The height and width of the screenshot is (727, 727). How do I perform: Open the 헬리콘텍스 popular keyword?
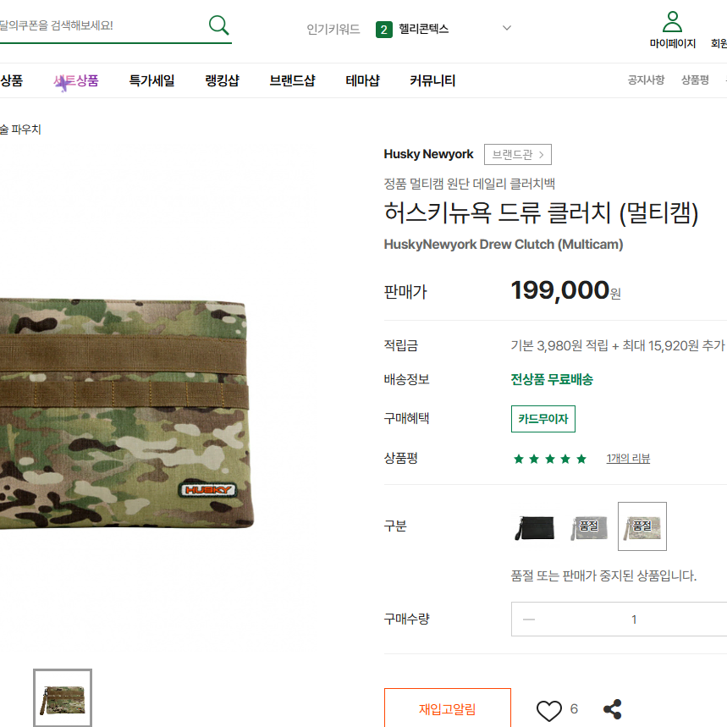[x=423, y=30]
